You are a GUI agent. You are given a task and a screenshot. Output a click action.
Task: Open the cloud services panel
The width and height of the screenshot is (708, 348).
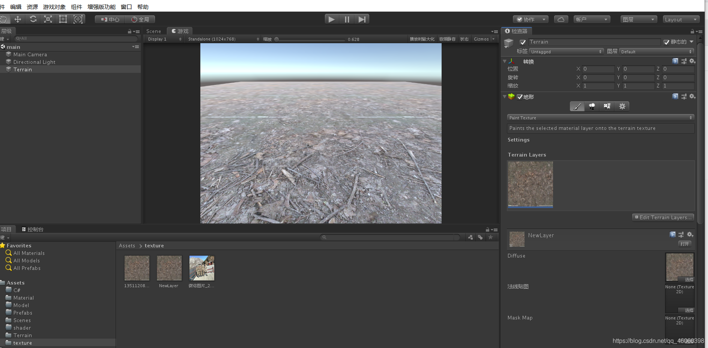coord(561,20)
